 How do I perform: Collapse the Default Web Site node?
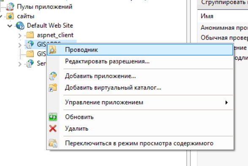[10, 26]
